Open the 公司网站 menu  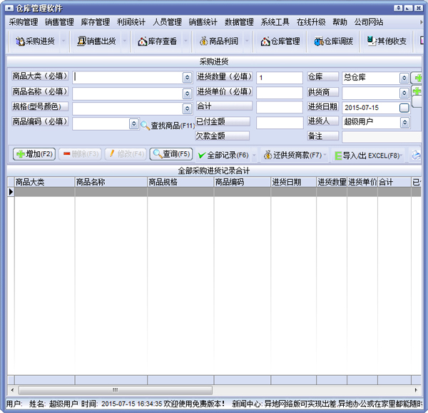coord(369,22)
